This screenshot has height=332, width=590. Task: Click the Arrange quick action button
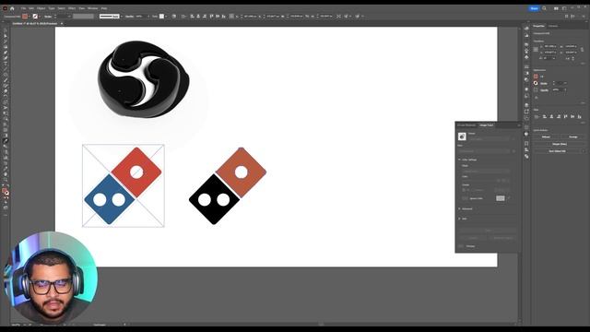click(573, 137)
